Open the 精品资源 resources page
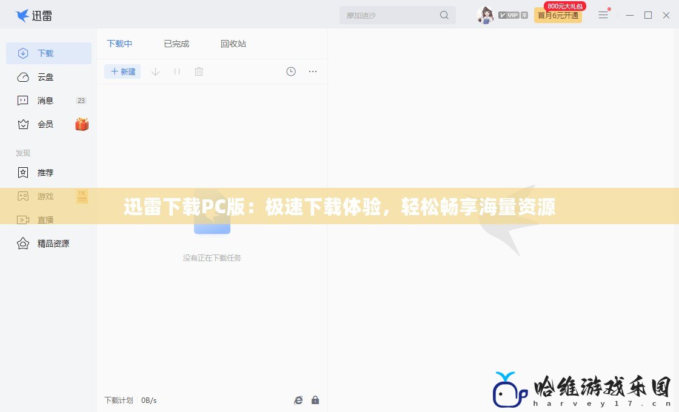Image resolution: width=679 pixels, height=412 pixels. (49, 244)
